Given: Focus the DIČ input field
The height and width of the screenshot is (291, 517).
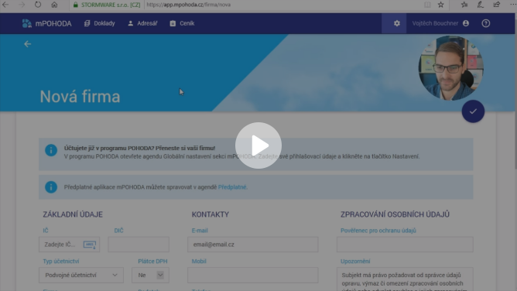Looking at the screenshot, I should click(139, 245).
